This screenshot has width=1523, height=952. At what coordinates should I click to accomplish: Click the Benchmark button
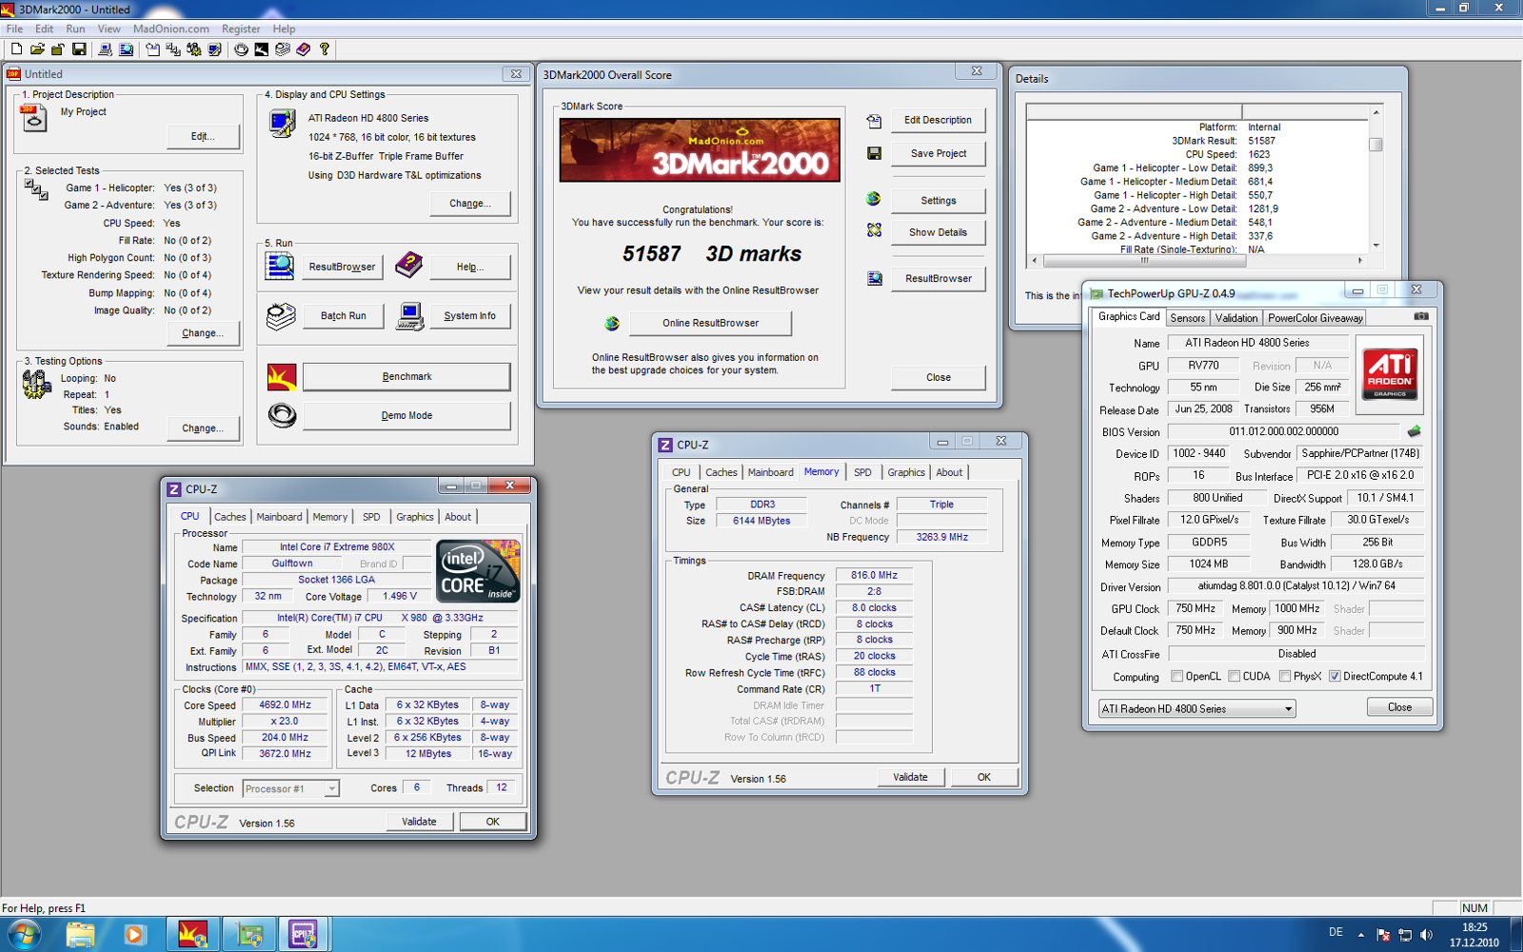pos(406,377)
